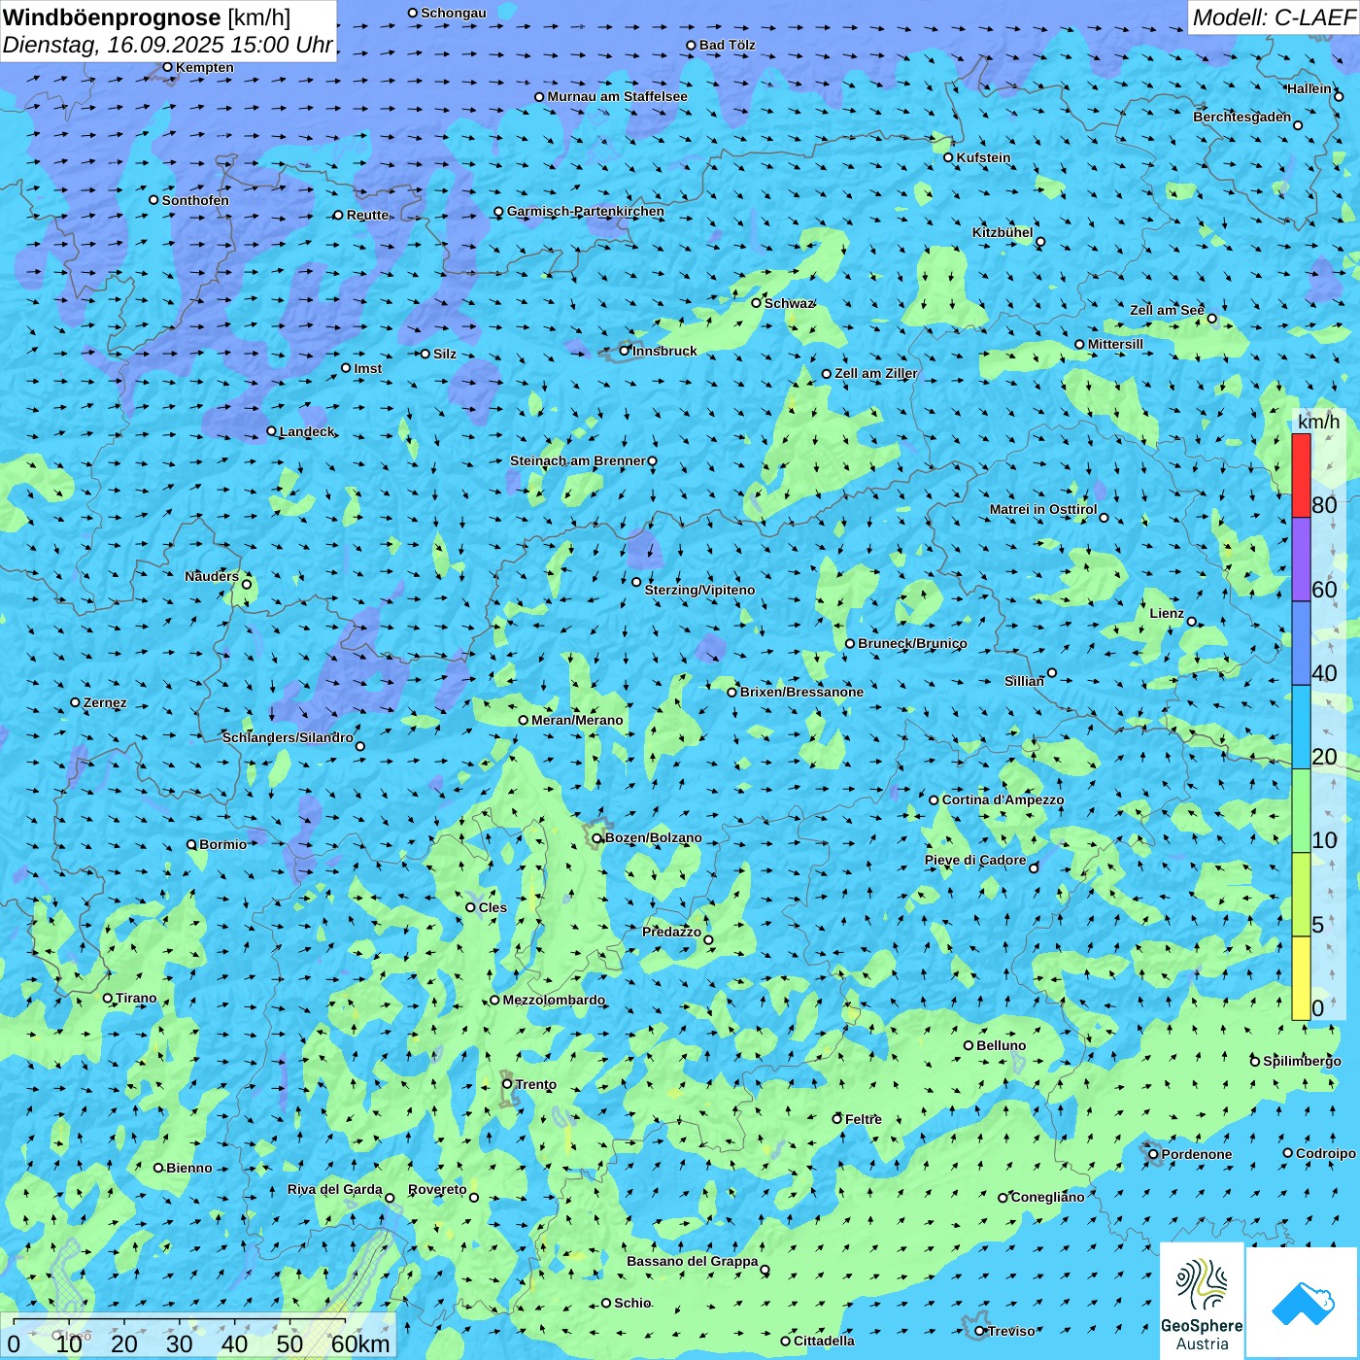The image size is (1360, 1360).
Task: Click the Trento city marker
Action: pyautogui.click(x=507, y=1084)
